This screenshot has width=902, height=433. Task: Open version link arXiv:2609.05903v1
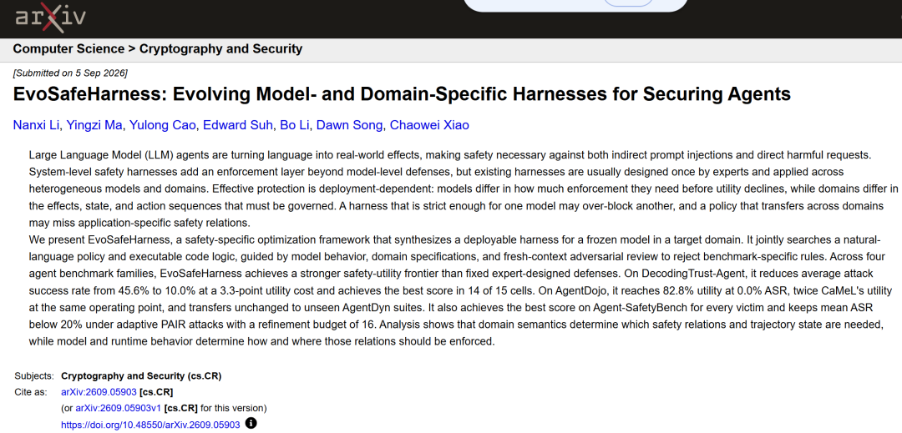pos(119,408)
